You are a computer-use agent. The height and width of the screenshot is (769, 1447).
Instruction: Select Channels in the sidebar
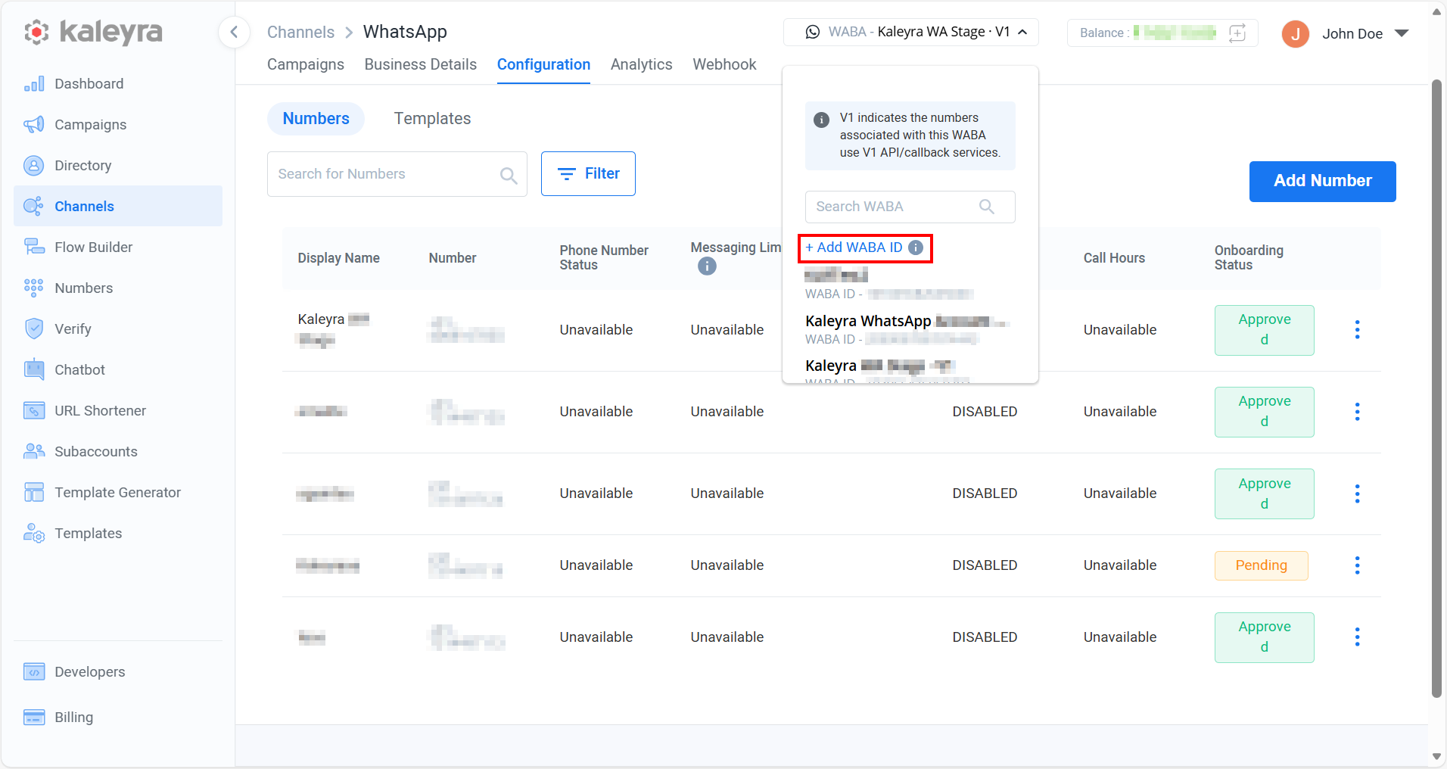[118, 206]
